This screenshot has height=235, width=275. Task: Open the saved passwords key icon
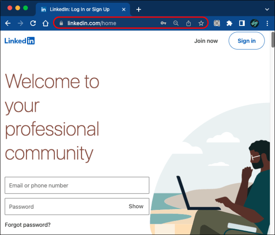pos(163,23)
